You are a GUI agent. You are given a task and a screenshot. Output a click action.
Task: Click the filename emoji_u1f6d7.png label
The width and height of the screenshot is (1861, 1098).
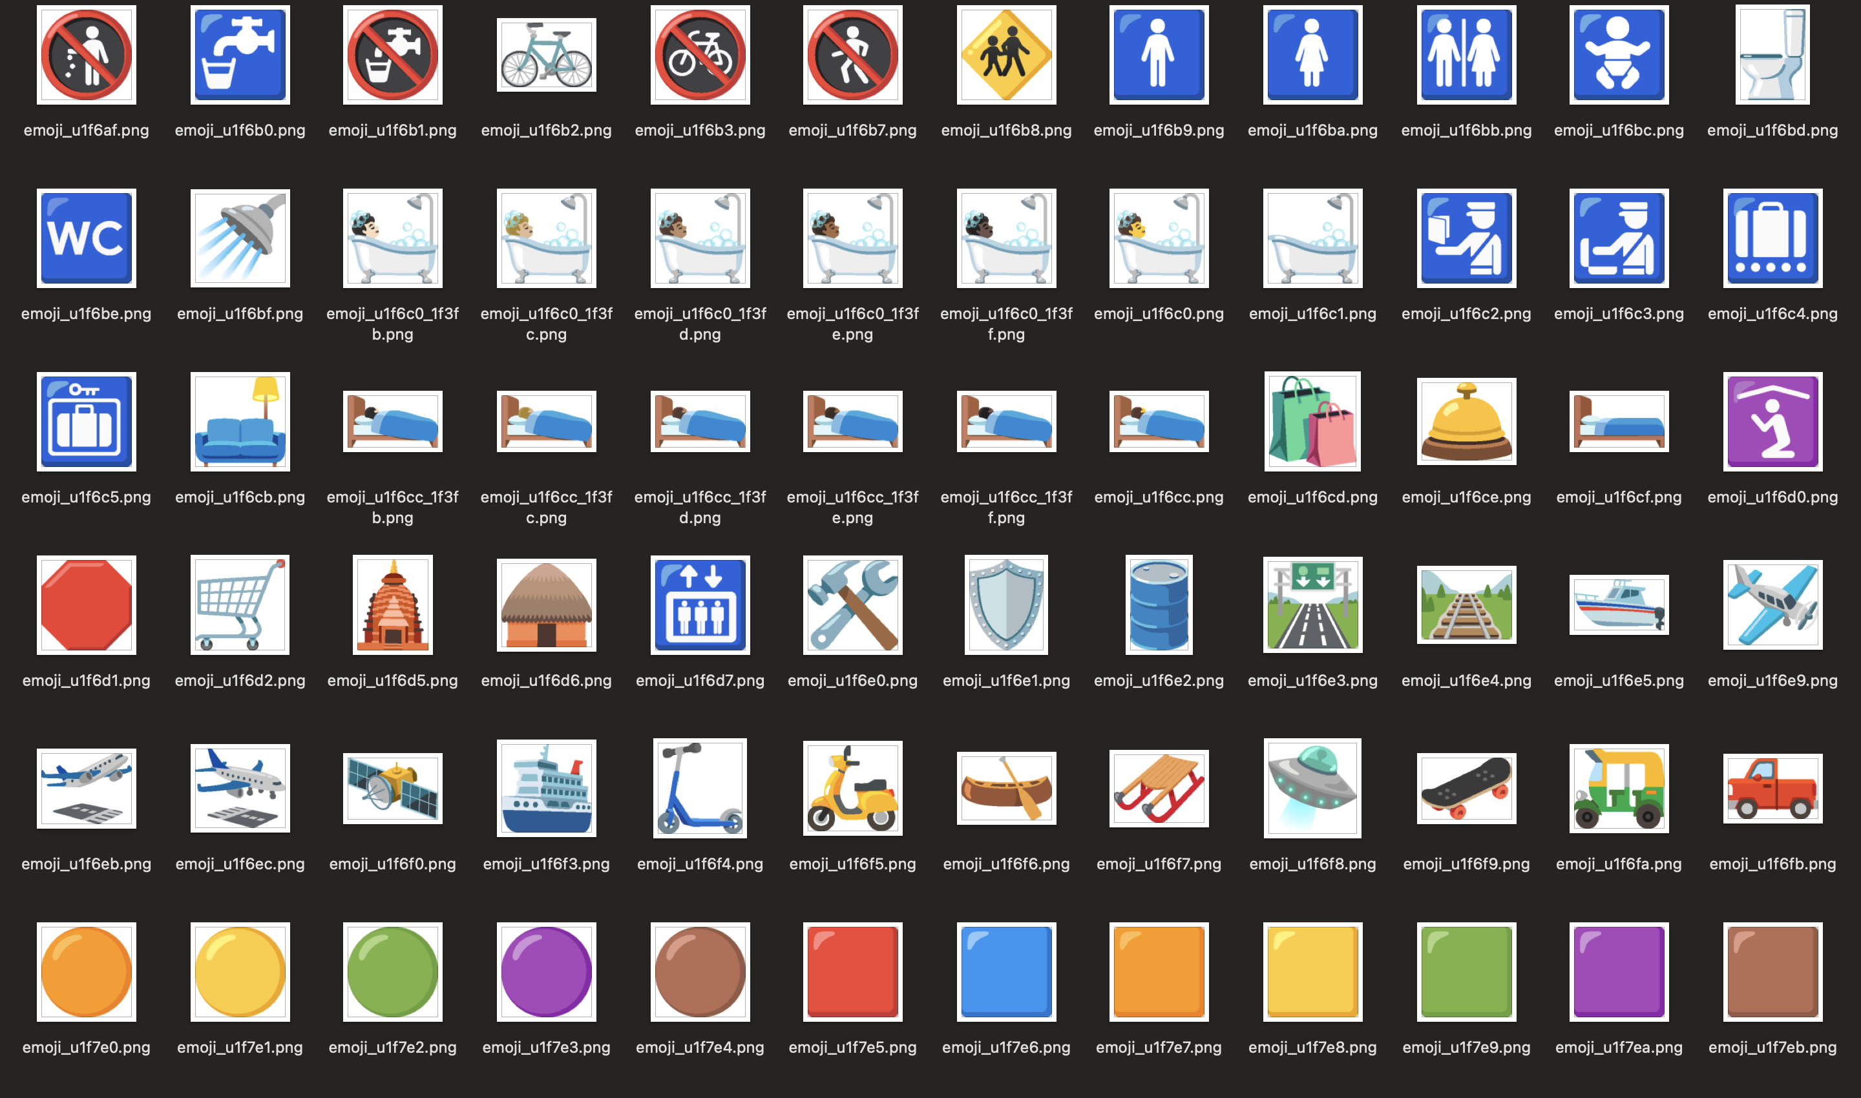(x=700, y=681)
